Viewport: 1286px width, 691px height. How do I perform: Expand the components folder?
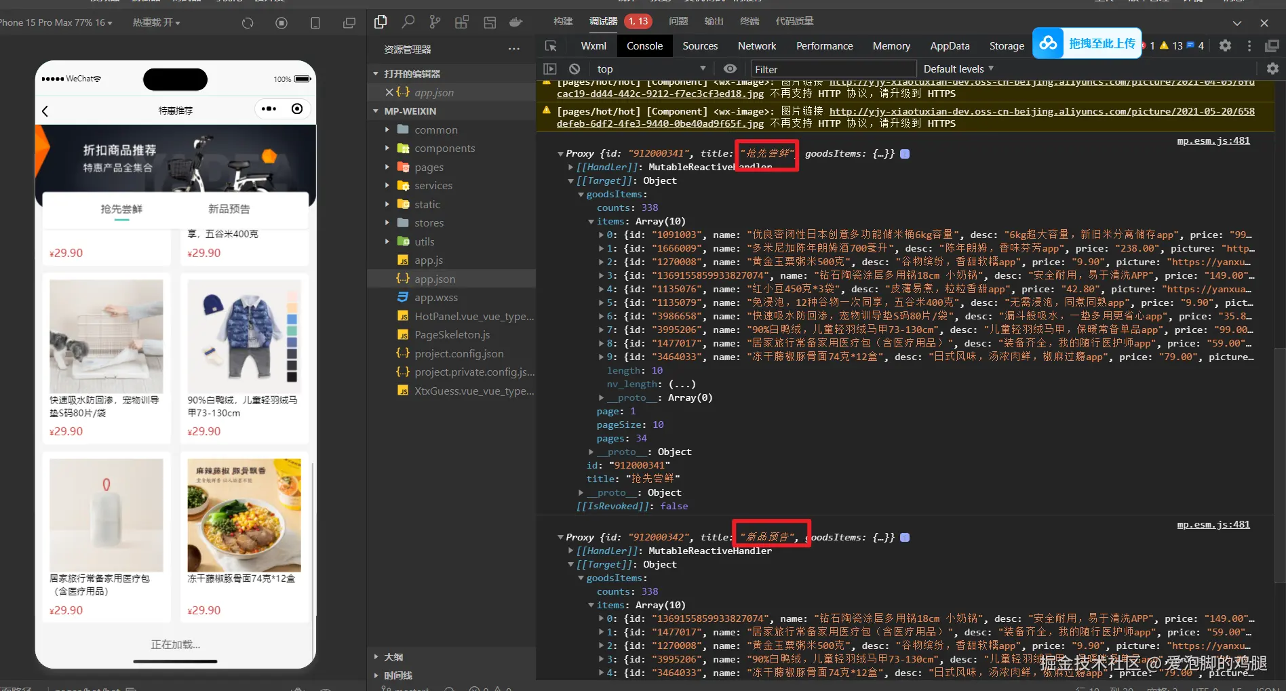[444, 149]
